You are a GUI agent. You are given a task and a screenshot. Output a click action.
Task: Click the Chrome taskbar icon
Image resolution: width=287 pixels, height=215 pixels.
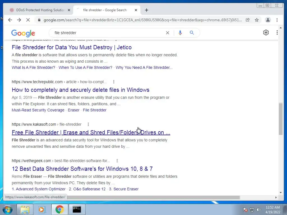pyautogui.click(x=59, y=209)
